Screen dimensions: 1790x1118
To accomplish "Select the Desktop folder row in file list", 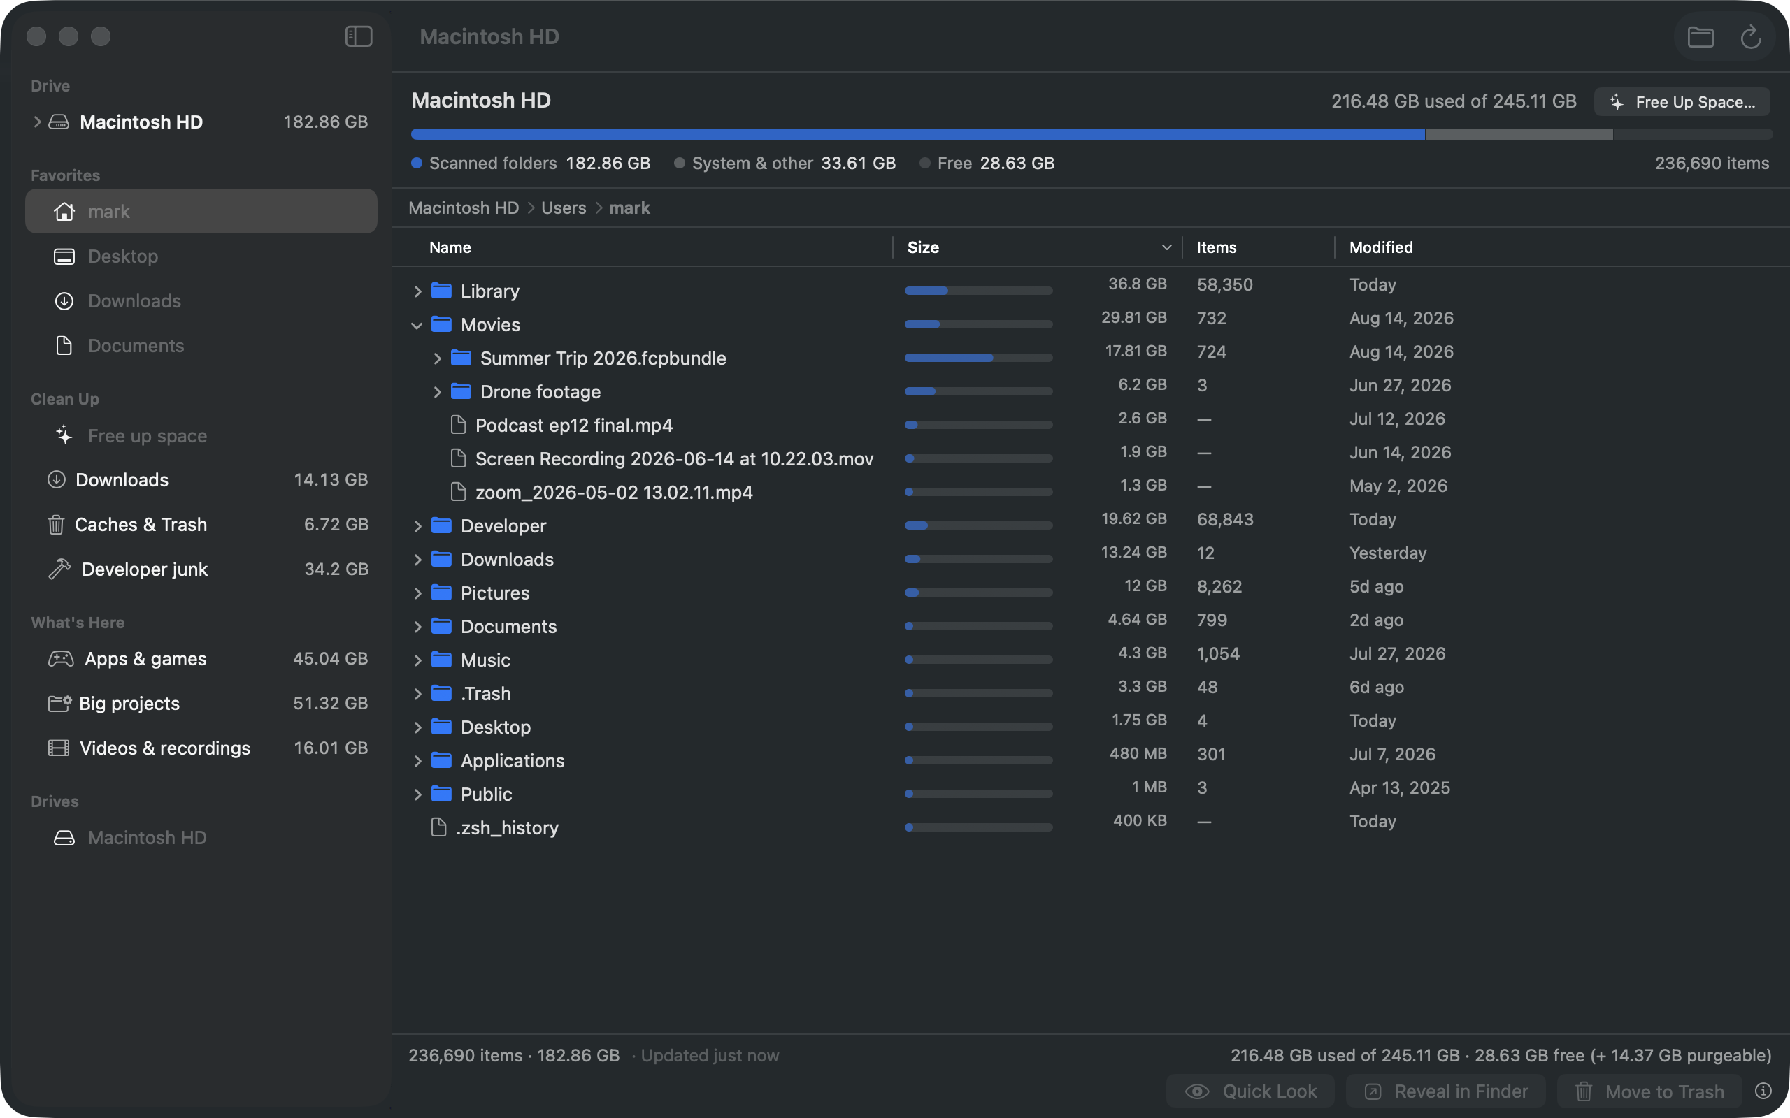I will tap(1090, 727).
